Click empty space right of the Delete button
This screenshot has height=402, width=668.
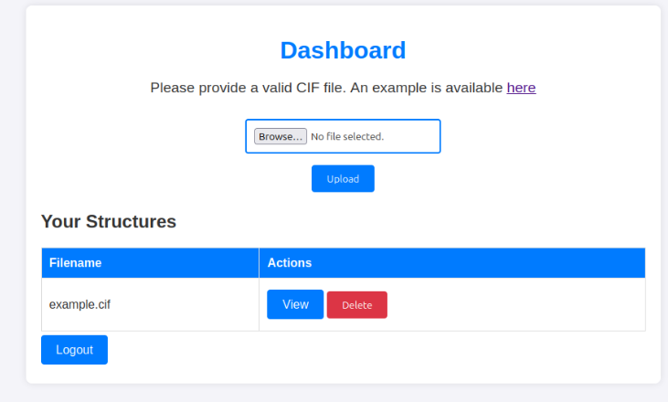pyautogui.click(x=512, y=305)
